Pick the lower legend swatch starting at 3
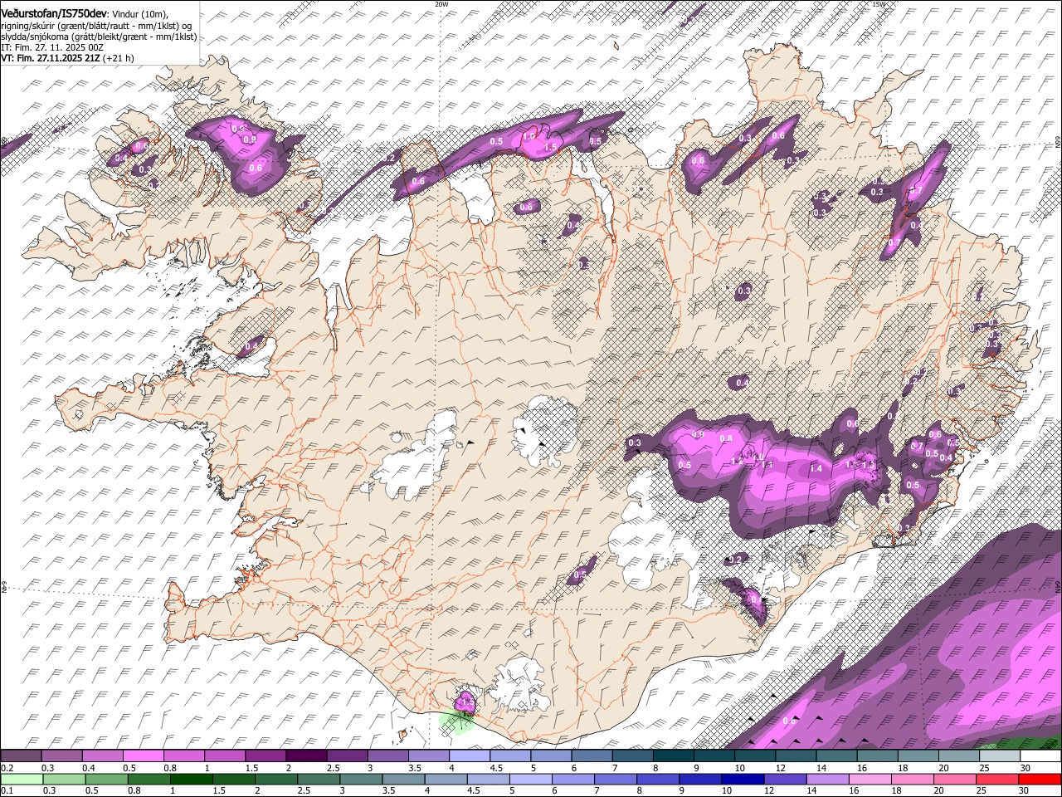 tap(361, 779)
